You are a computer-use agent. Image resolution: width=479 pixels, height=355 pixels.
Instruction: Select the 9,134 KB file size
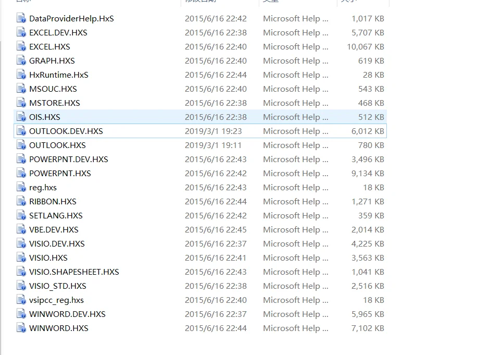point(368,174)
